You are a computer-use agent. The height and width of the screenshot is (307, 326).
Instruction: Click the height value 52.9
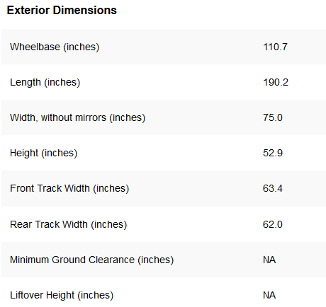point(273,153)
